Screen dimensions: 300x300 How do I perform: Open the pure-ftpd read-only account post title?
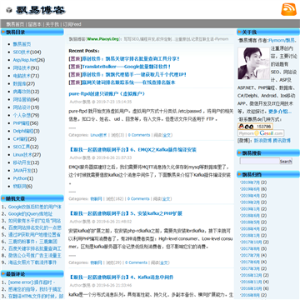click(107, 94)
